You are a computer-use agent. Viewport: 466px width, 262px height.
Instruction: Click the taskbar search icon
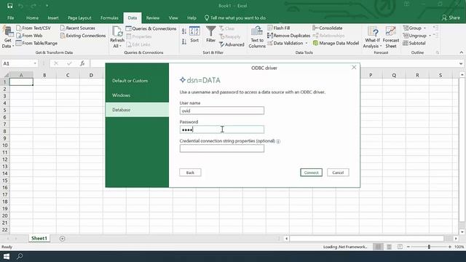(x=20, y=256)
